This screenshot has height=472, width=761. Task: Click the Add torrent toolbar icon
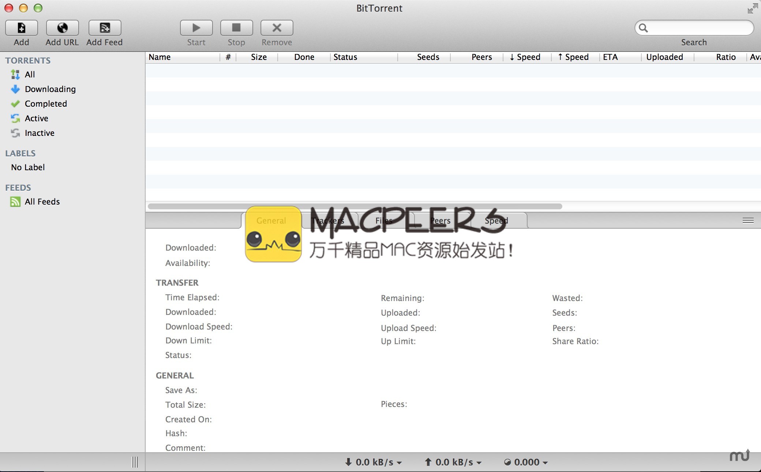[x=21, y=28]
